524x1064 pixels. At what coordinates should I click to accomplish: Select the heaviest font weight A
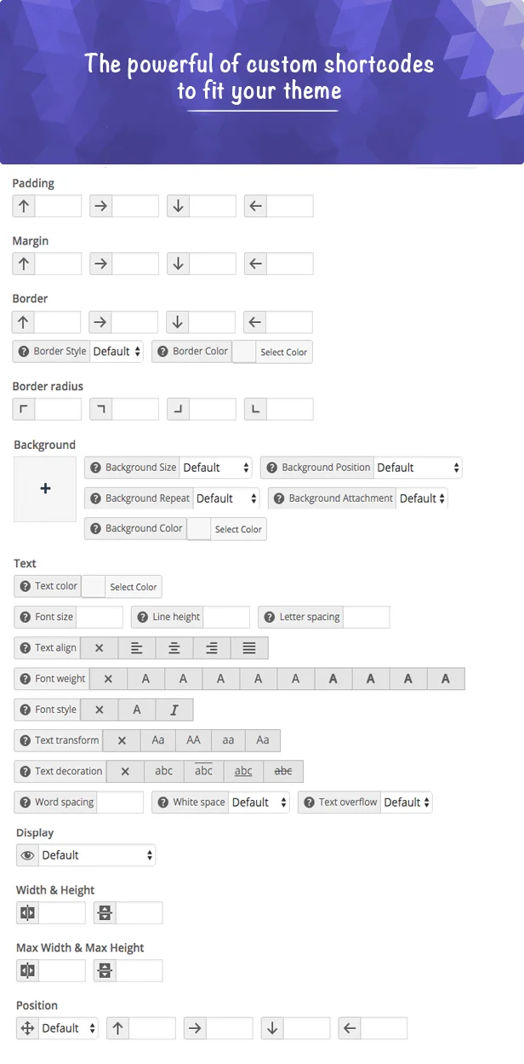[x=445, y=678]
